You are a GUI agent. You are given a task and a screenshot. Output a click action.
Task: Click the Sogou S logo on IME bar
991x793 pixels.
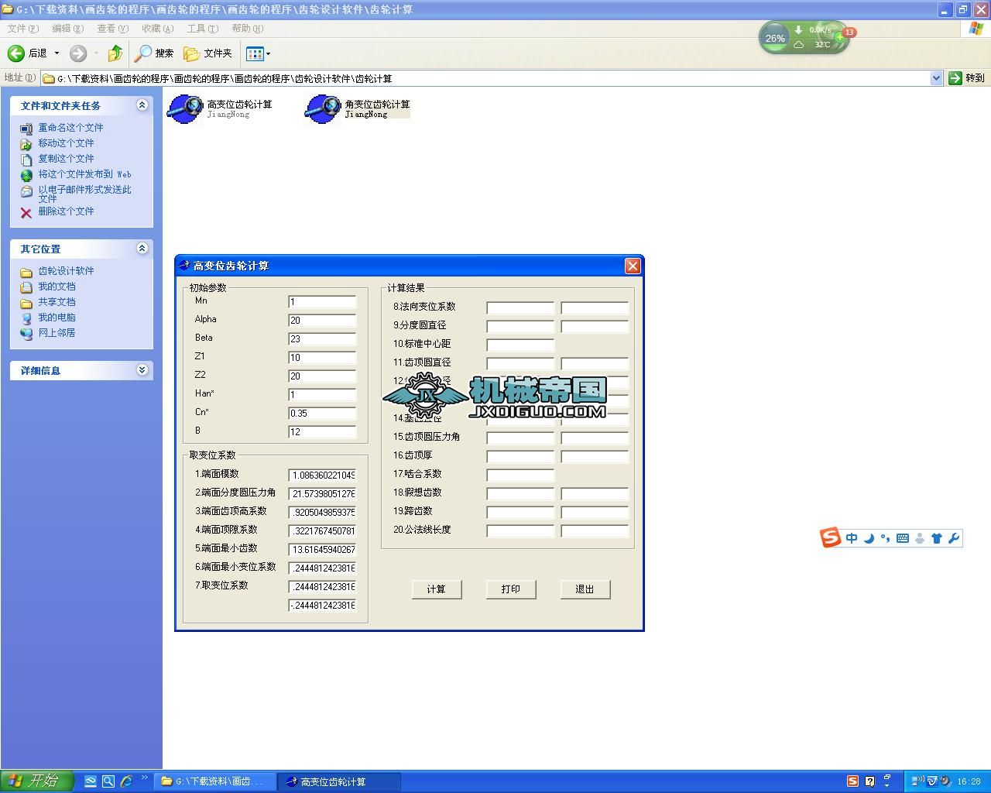[x=831, y=537]
